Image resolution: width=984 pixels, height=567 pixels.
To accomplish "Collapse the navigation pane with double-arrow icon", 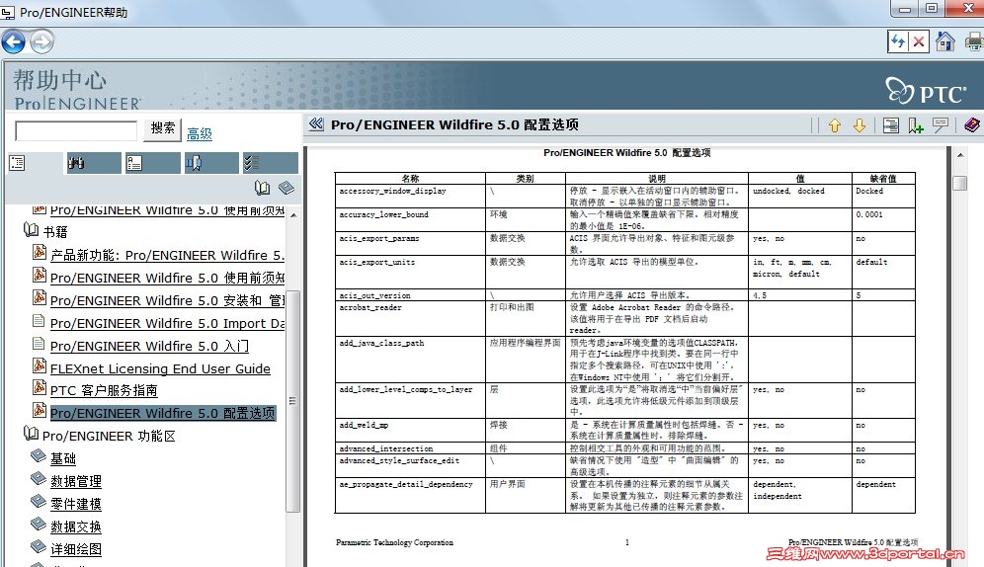I will (316, 124).
